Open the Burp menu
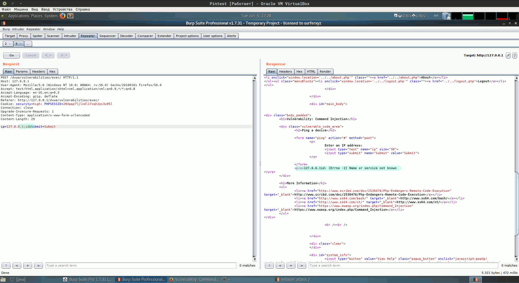The image size is (519, 283). pyautogui.click(x=6, y=29)
